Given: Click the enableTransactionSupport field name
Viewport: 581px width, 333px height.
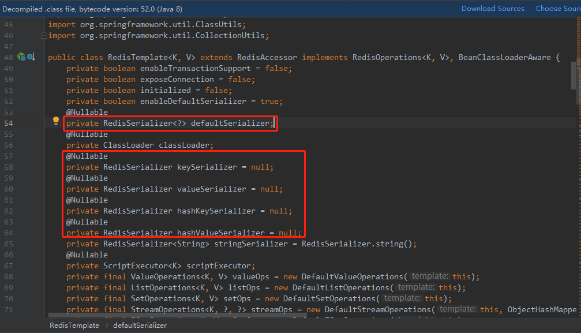Looking at the screenshot, I should tap(195, 68).
